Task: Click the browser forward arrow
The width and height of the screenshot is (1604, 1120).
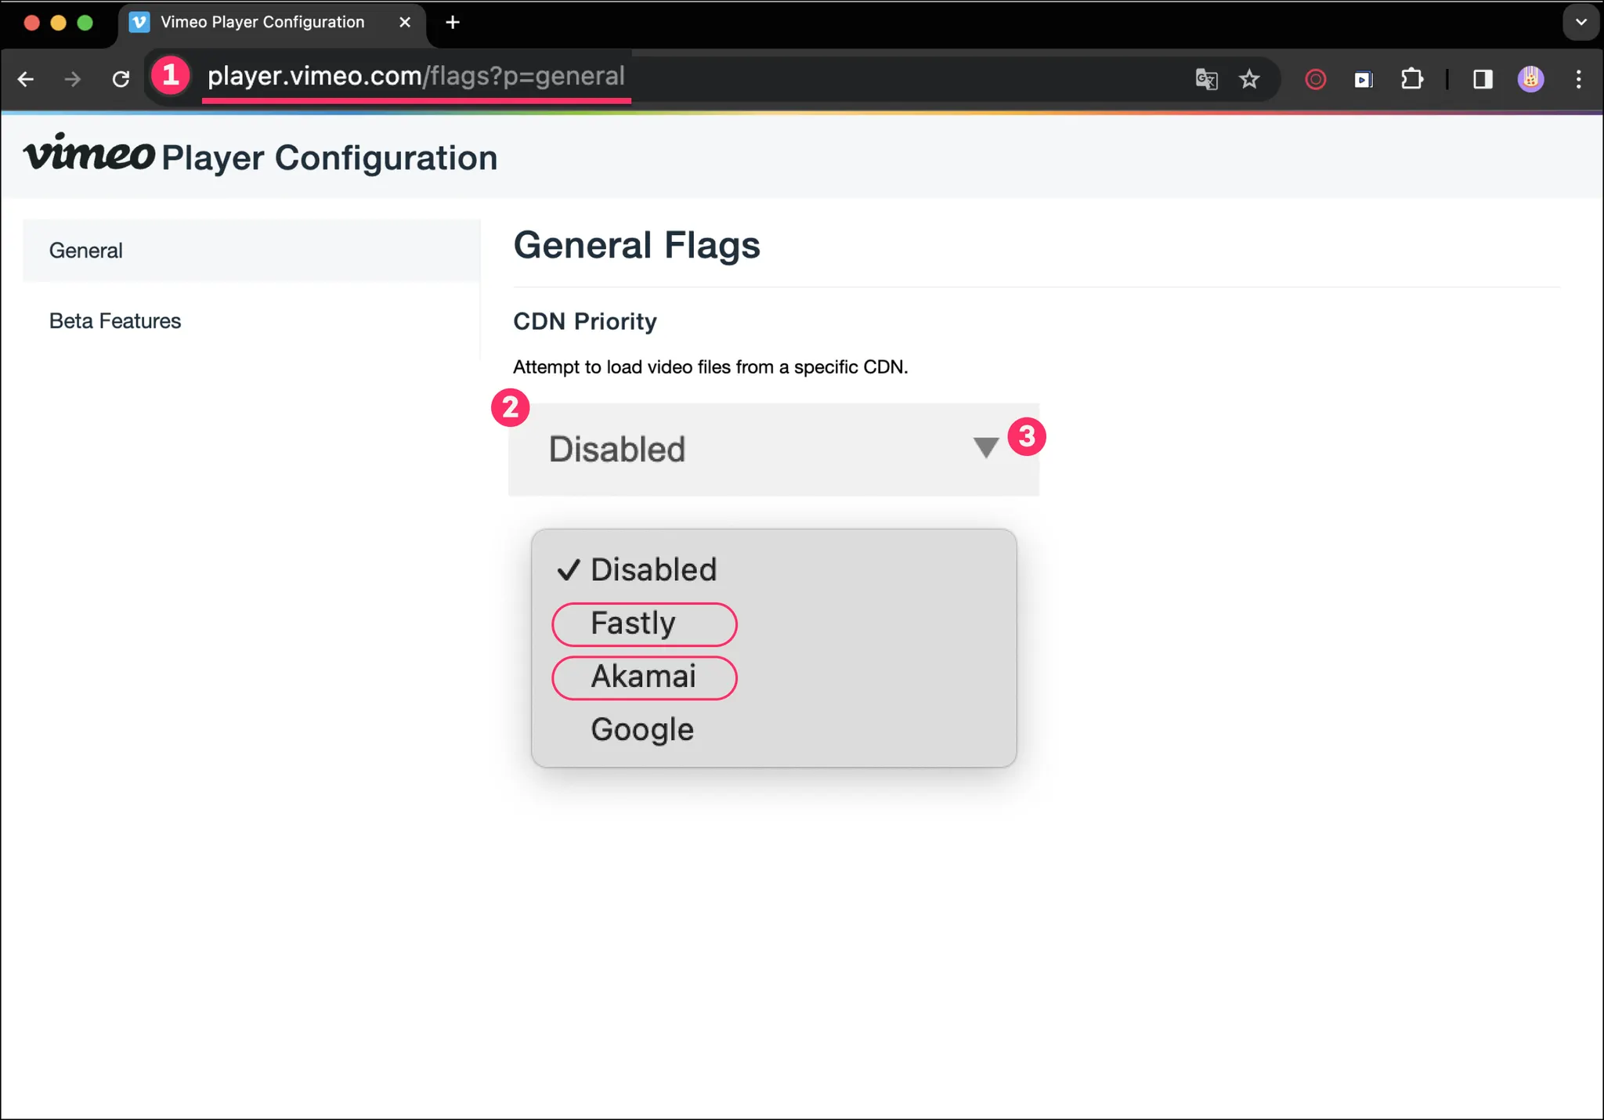Action: pos(73,79)
